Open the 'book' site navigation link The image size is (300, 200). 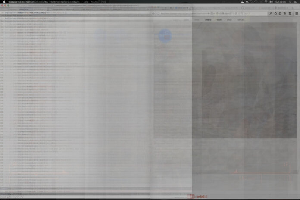[219, 20]
